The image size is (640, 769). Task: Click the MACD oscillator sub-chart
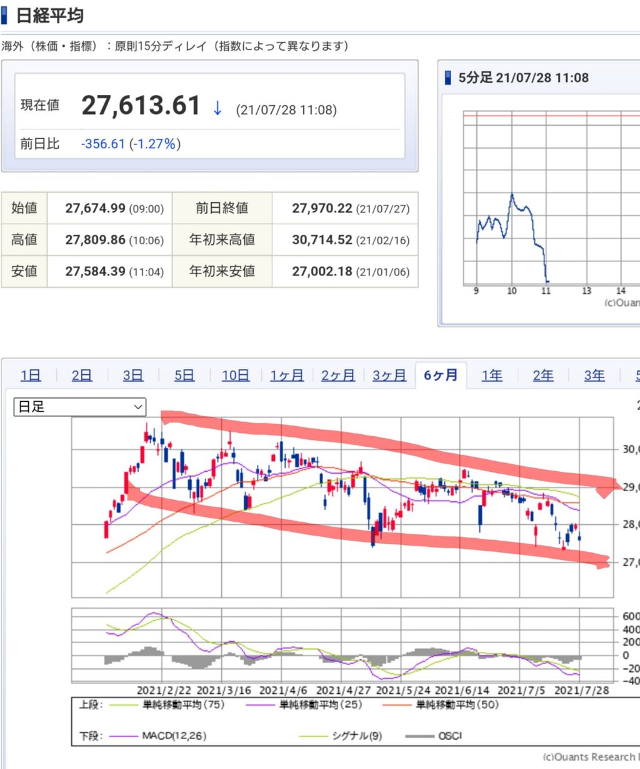(x=342, y=644)
